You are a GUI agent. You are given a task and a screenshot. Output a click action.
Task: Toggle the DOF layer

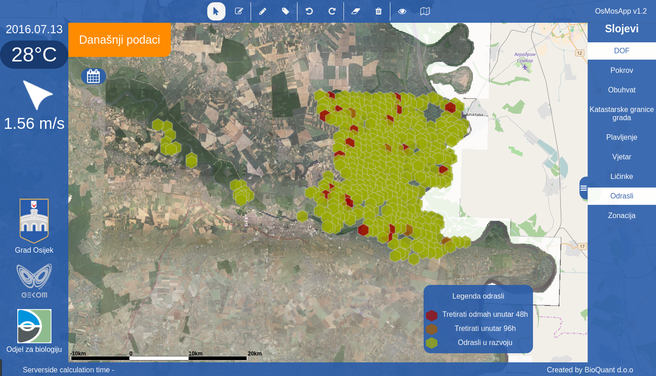(x=621, y=51)
